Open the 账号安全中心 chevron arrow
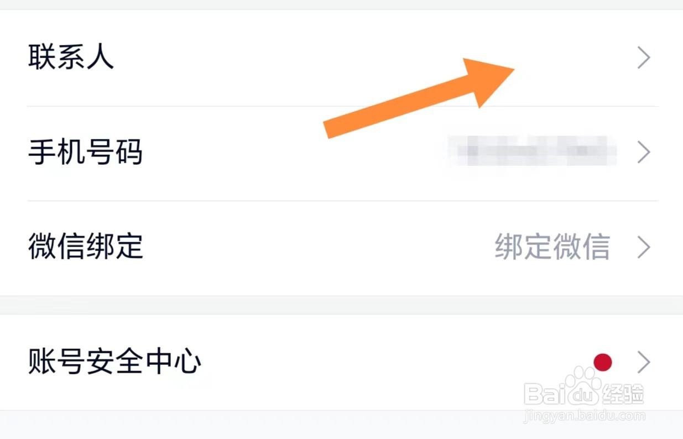 coord(644,363)
